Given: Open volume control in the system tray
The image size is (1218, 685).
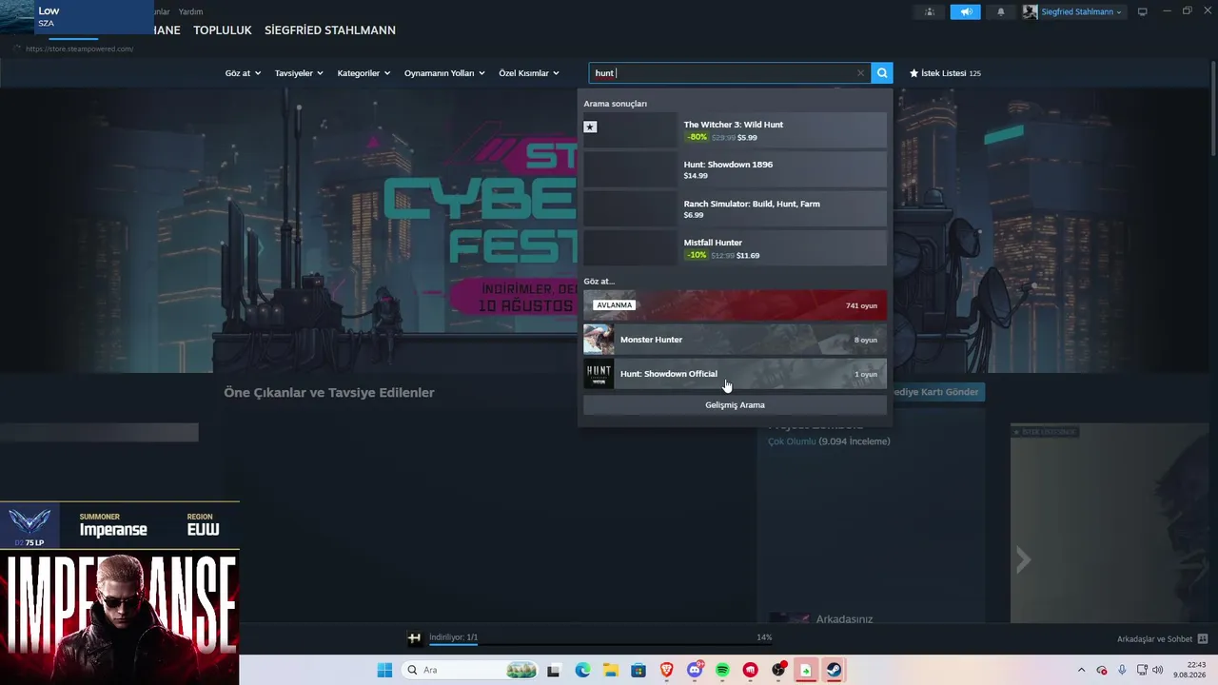Looking at the screenshot, I should pos(1157,670).
